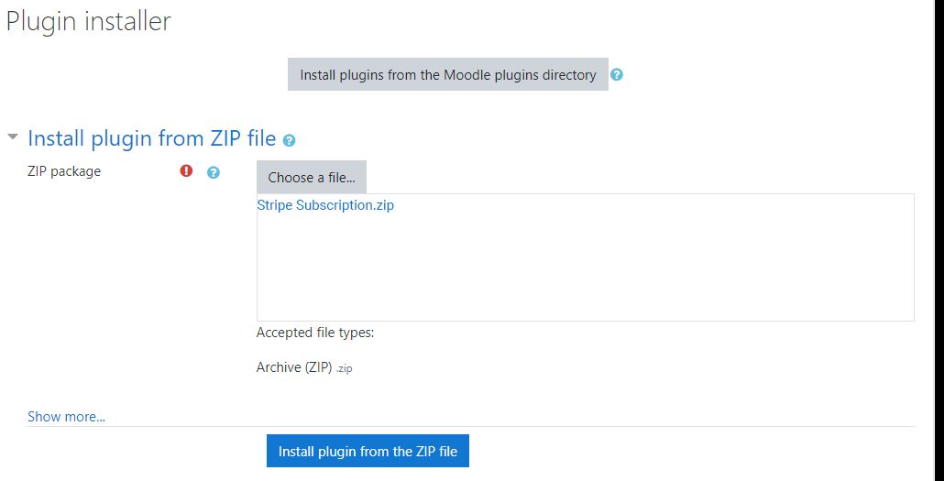Click the 'Archive (ZIP)' file type text
The image size is (944, 481).
(x=292, y=366)
